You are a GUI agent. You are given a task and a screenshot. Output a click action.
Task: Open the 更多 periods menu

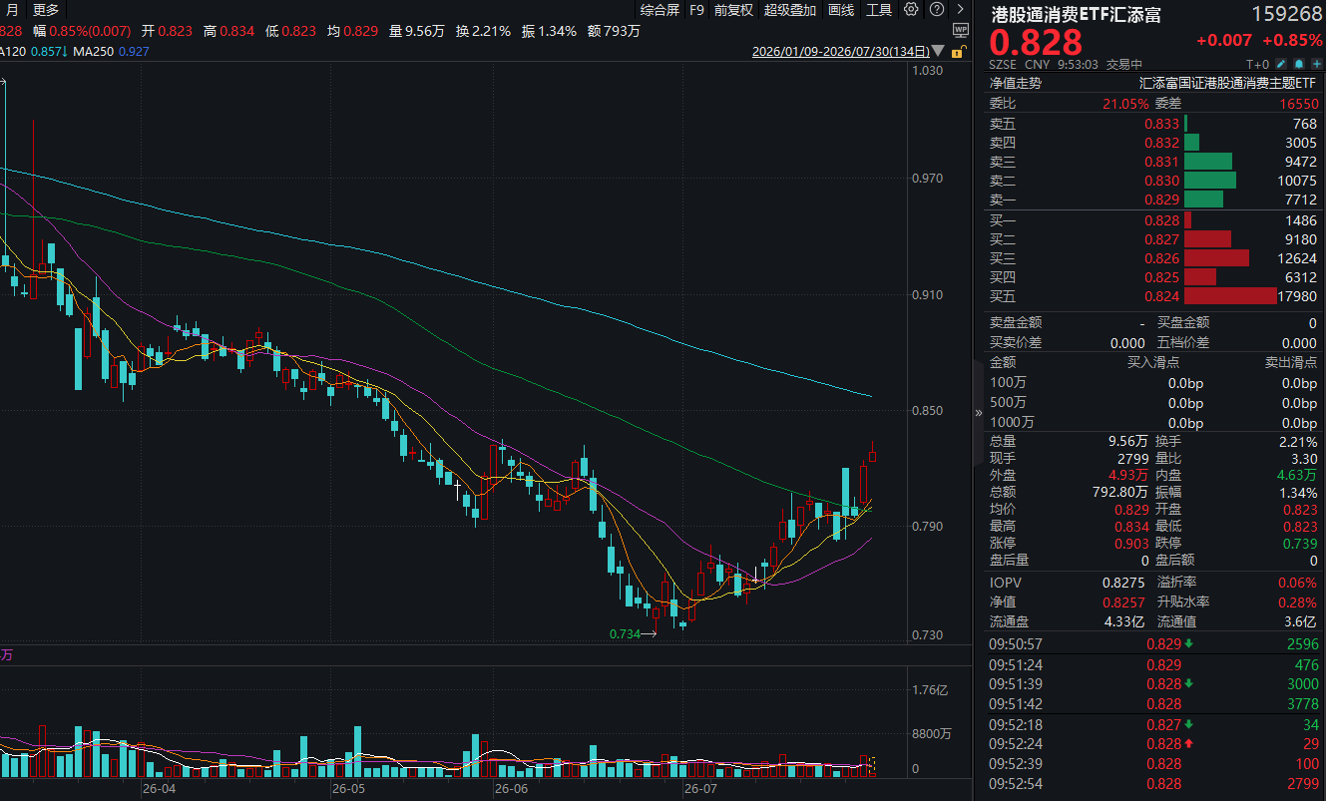tap(46, 10)
